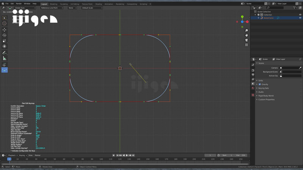303x170 pixels.
Task: Switch to the Shading workspace tab
Action: click(98, 4)
